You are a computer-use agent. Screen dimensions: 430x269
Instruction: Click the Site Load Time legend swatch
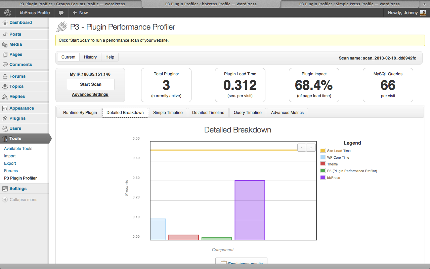point(323,151)
